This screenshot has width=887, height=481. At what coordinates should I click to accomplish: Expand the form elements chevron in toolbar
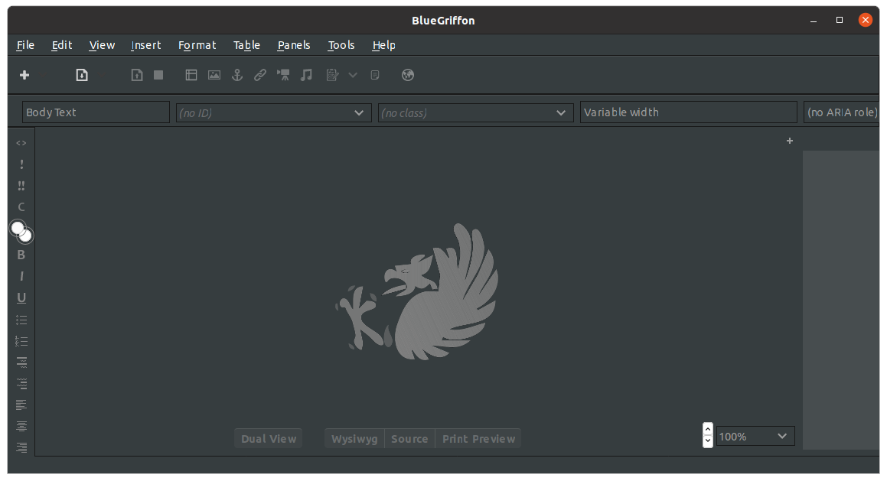tap(353, 75)
